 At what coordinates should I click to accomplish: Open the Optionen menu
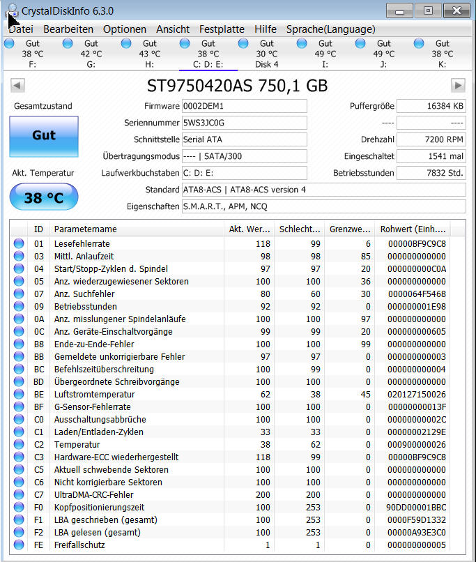point(125,29)
